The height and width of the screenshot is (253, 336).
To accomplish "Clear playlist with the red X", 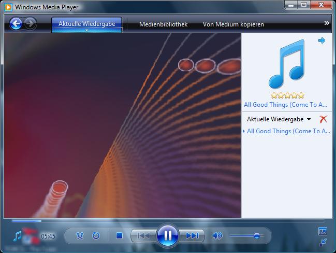I will pyautogui.click(x=324, y=119).
